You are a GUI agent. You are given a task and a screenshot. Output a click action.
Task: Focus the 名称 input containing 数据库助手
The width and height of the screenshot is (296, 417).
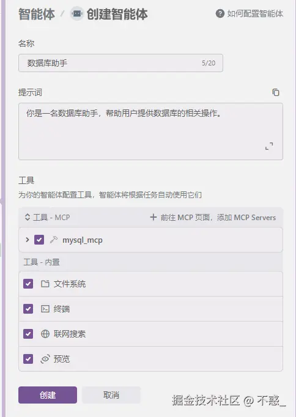[120, 63]
